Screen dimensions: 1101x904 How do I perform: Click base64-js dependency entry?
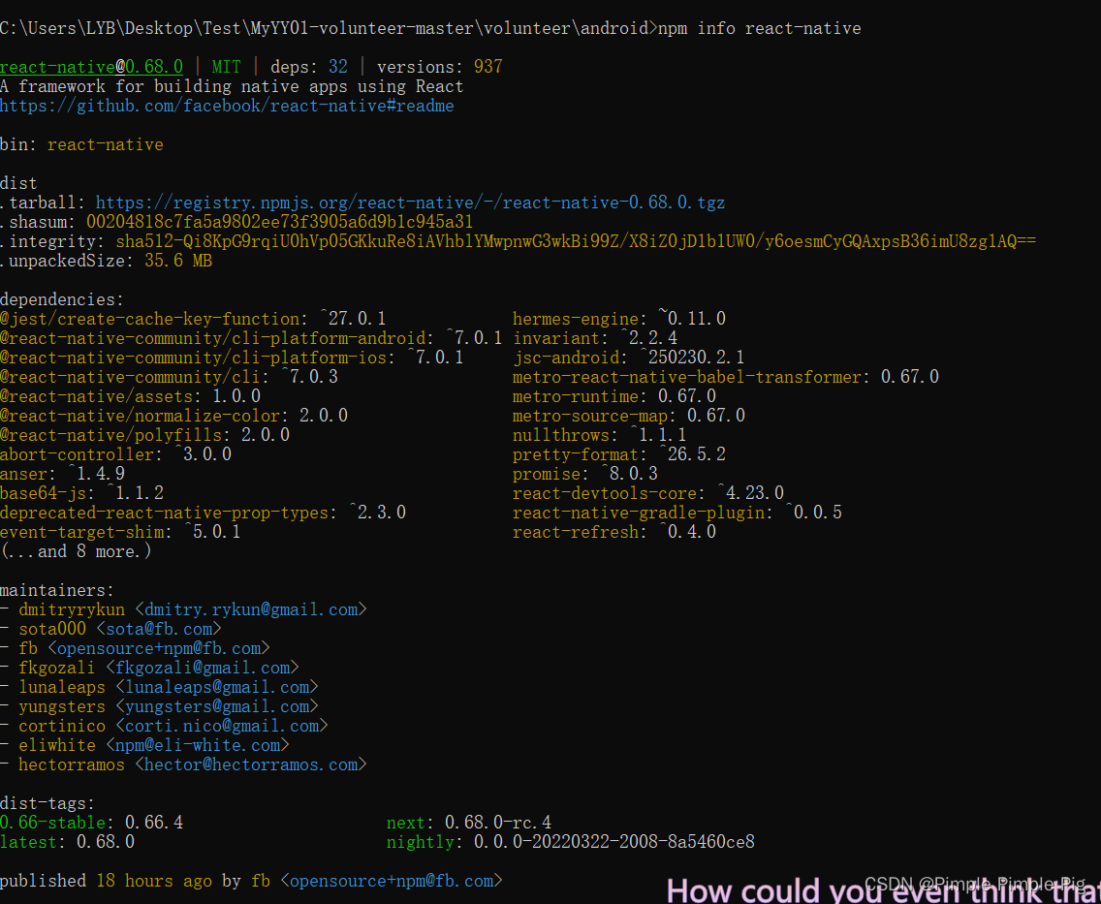tap(81, 493)
